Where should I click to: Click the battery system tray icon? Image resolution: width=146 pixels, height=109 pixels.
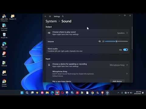coord(131,93)
